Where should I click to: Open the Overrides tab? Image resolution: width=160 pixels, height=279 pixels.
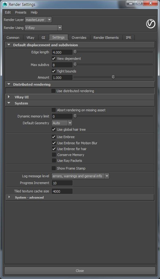click(79, 38)
